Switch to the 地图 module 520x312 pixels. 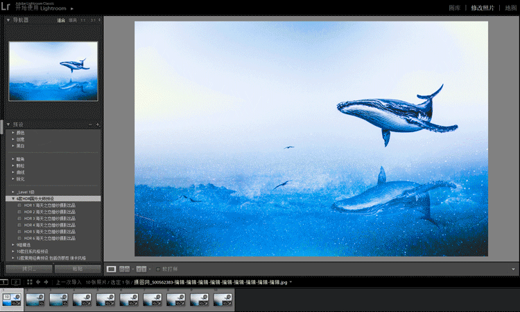511,8
